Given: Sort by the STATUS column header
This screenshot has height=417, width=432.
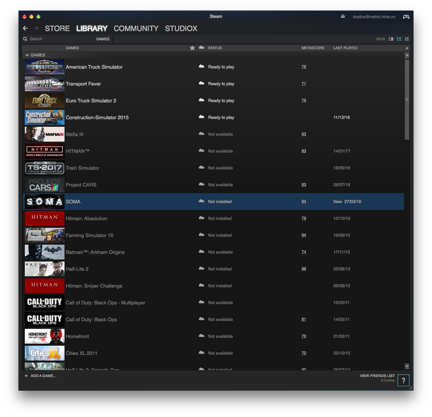Looking at the screenshot, I should (x=215, y=48).
